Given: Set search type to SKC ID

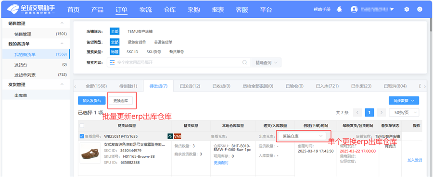Looking at the screenshot, I should coord(132,52).
